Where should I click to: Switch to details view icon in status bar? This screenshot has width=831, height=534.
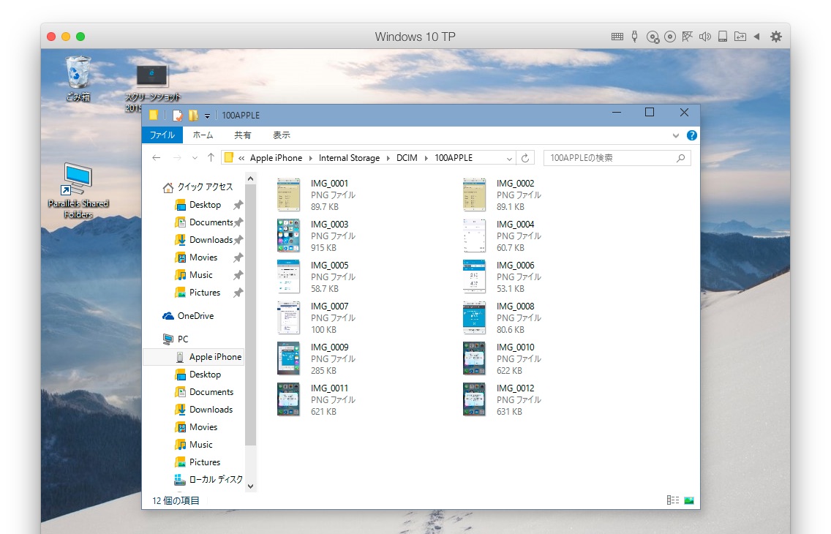pos(673,500)
